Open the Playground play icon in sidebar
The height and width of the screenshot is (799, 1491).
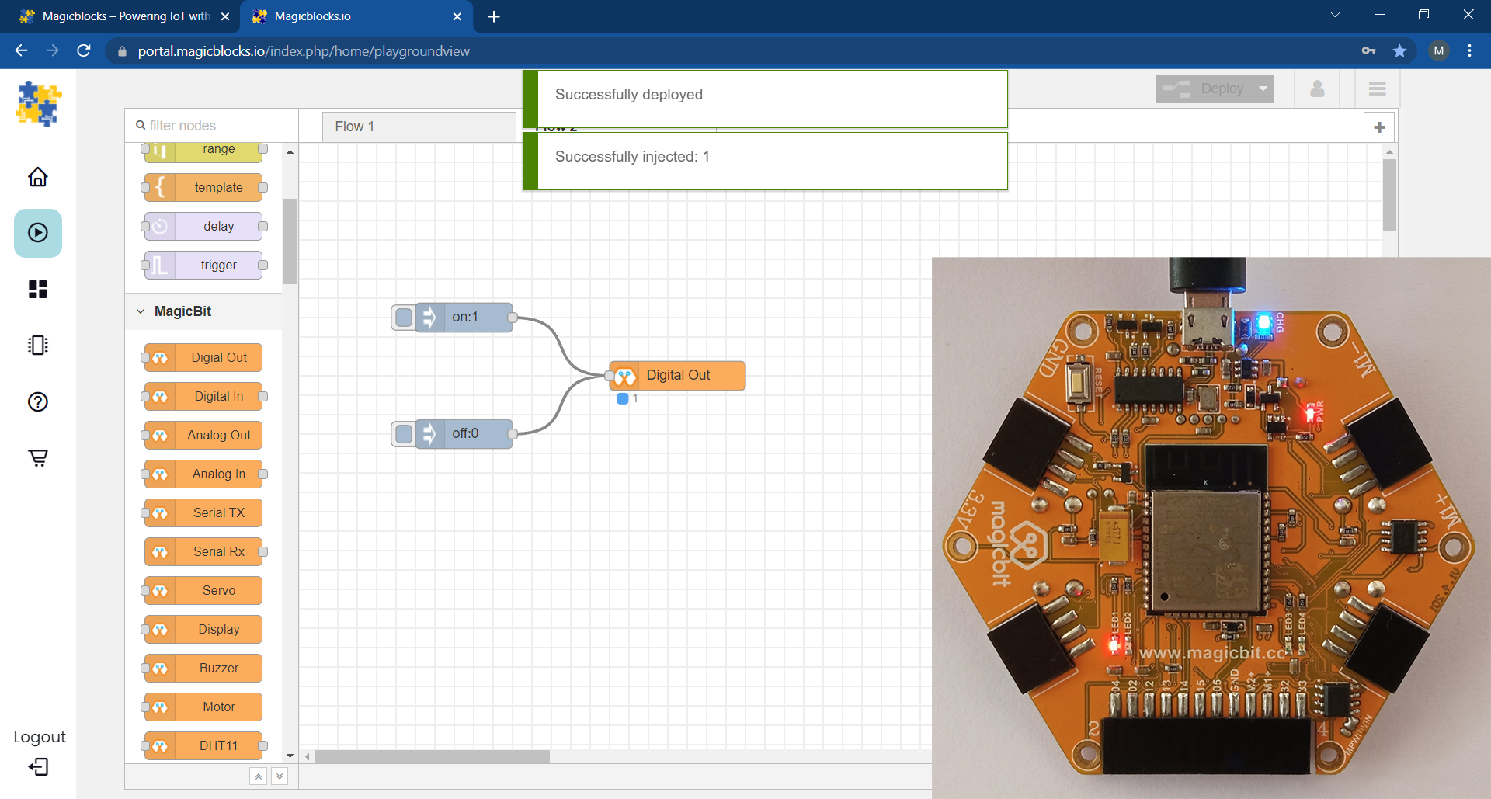click(38, 233)
